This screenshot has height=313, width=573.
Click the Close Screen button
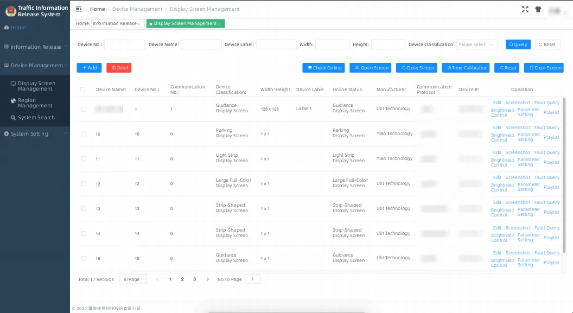[417, 68]
